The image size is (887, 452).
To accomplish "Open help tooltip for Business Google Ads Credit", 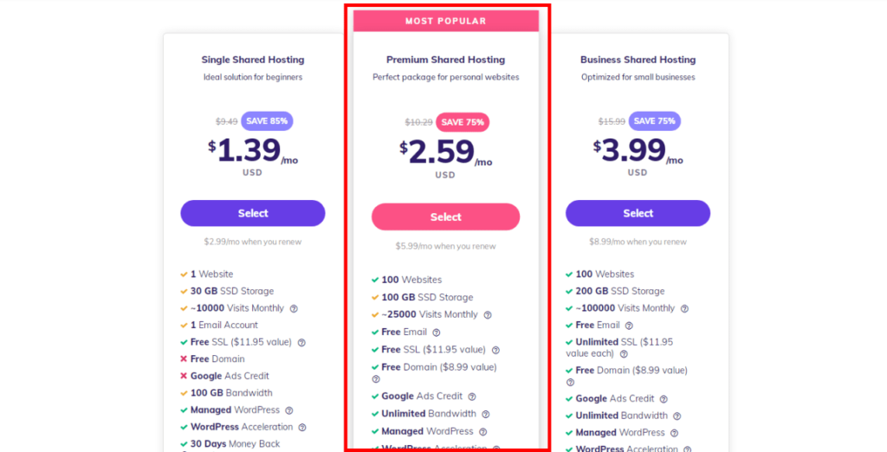I will [x=664, y=399].
